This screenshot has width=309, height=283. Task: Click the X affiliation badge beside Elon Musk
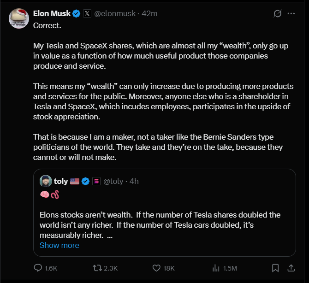coord(87,13)
